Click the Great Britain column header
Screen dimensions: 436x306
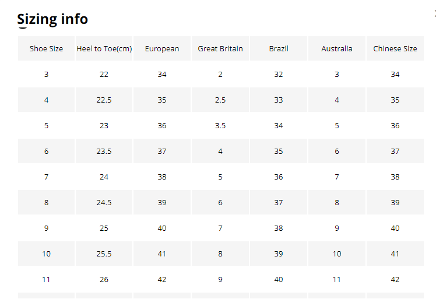pos(220,49)
